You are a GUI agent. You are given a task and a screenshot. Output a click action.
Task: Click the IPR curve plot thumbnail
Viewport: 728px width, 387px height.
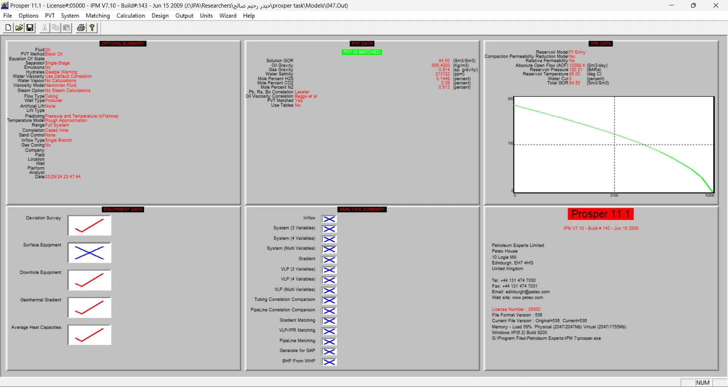(x=614, y=144)
